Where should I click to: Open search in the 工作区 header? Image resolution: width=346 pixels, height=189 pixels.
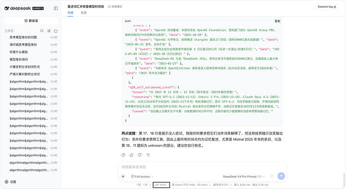click(x=42, y=31)
